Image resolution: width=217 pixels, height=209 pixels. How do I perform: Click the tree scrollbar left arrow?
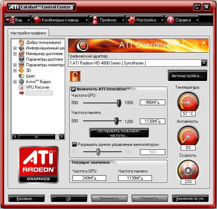point(15,137)
